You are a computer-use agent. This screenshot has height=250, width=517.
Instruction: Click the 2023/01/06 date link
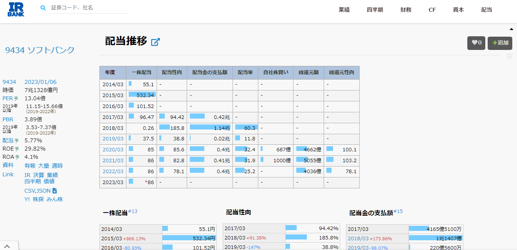click(x=40, y=82)
